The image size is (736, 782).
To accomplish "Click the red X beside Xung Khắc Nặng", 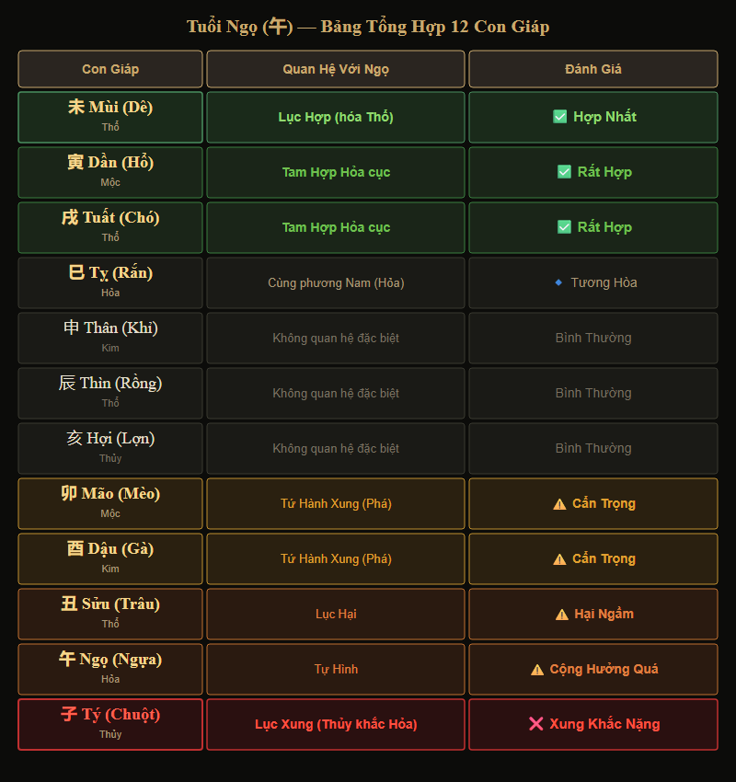I will point(536,724).
